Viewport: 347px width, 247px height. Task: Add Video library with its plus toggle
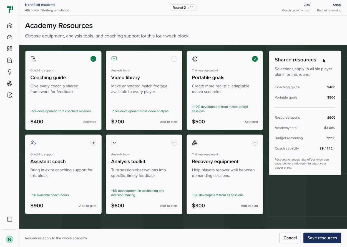click(174, 59)
